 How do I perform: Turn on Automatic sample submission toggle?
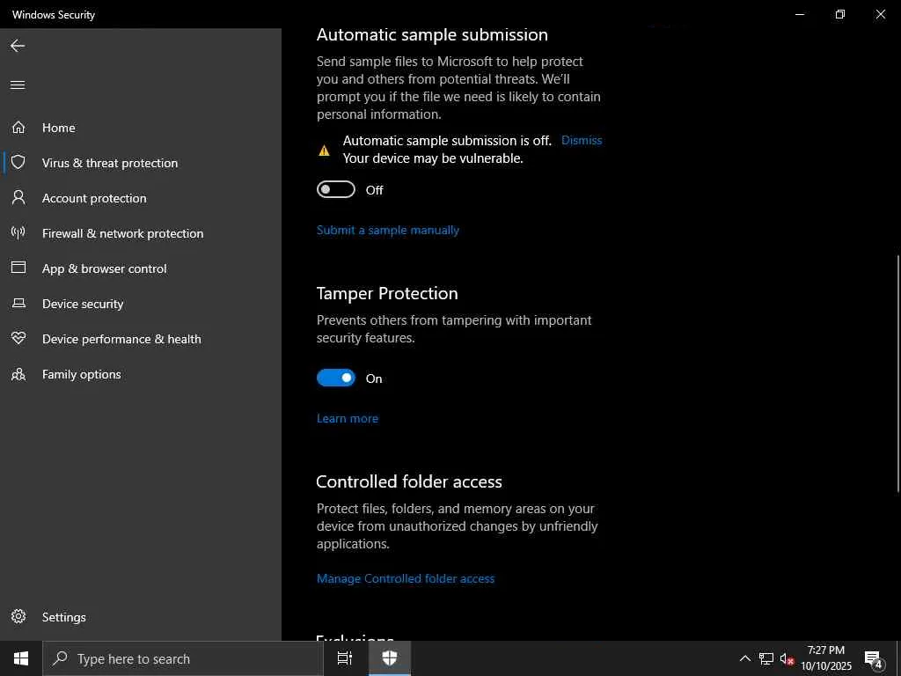pos(336,190)
